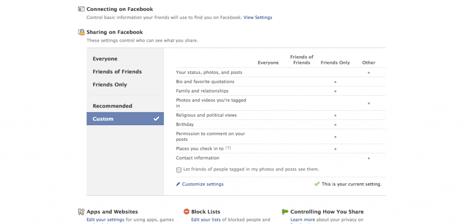
Task: Click the Apps and Websites heading
Action: (x=112, y=212)
